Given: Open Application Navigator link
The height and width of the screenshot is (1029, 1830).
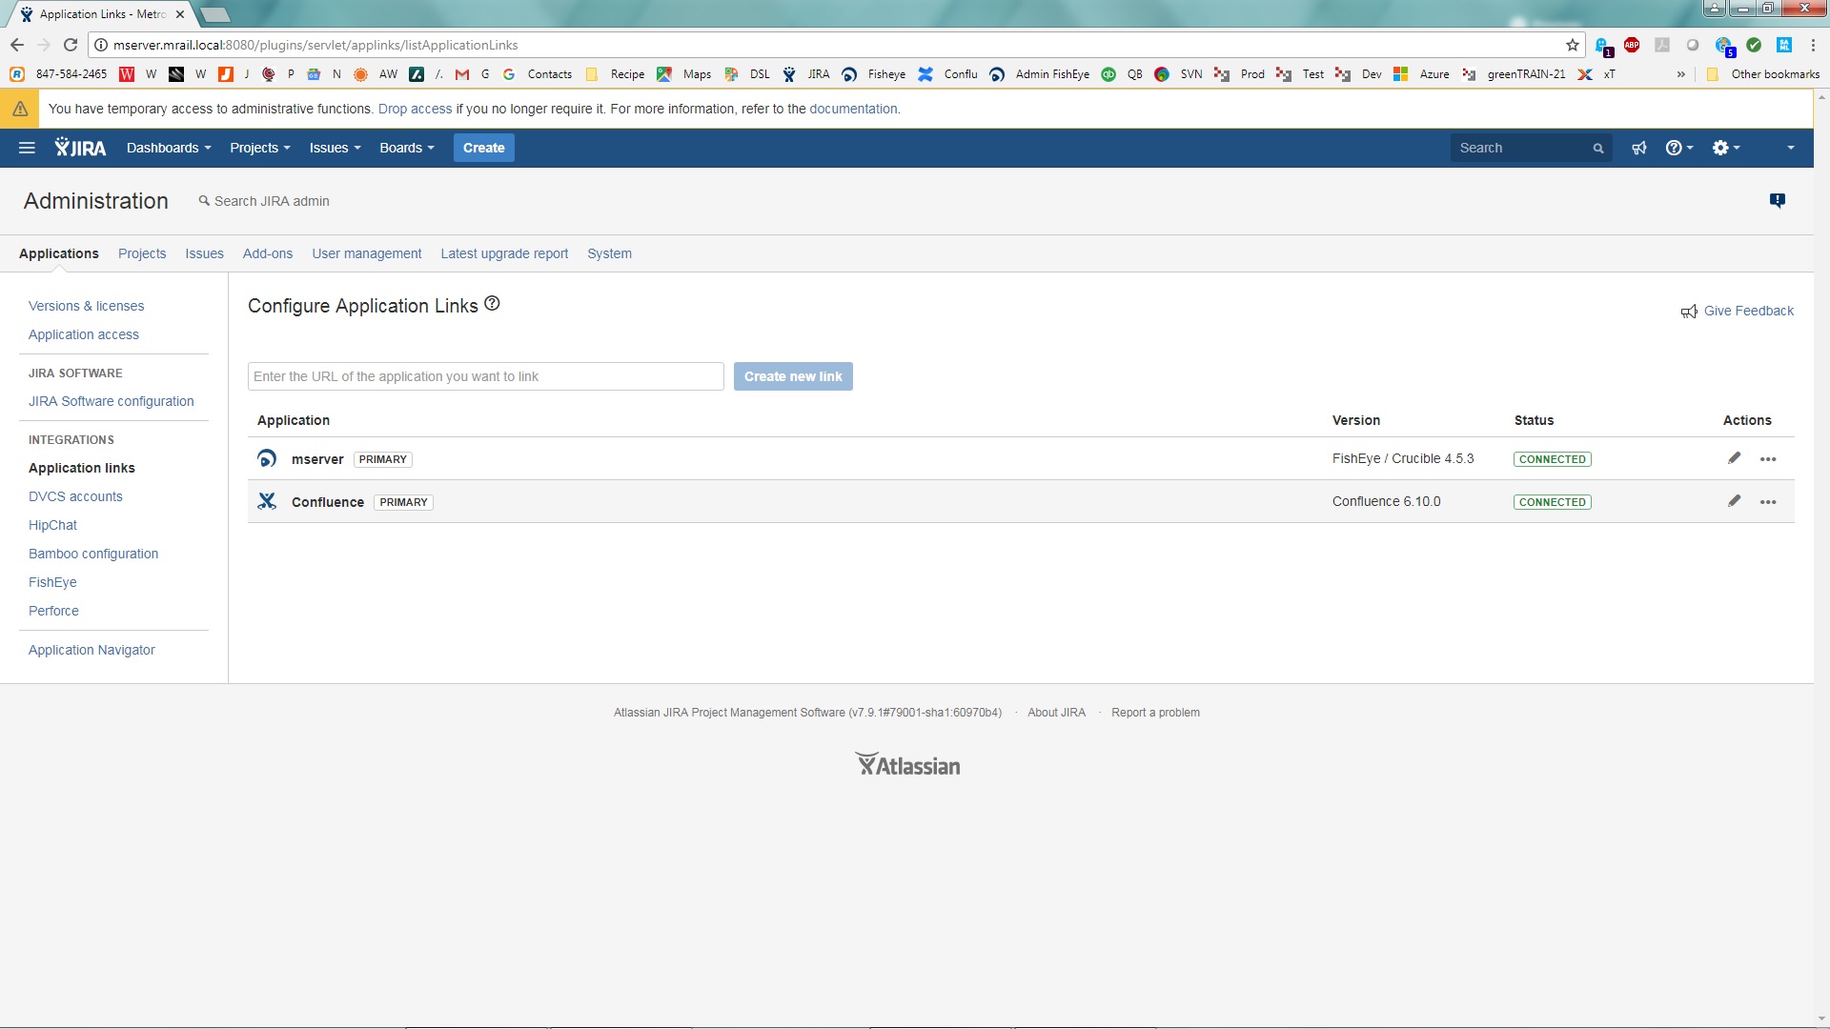Looking at the screenshot, I should coord(91,650).
